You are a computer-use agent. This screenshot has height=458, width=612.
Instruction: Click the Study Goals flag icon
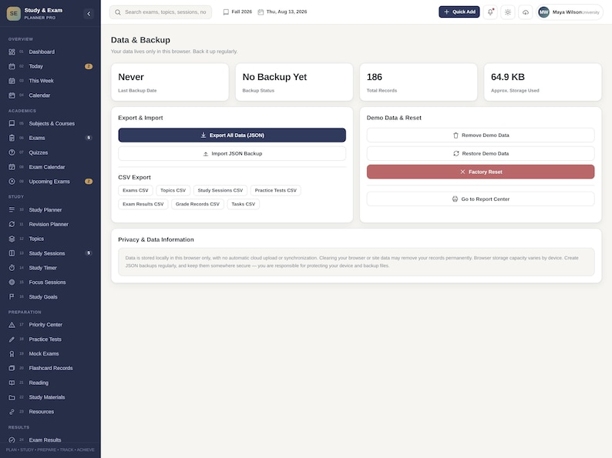tap(12, 296)
